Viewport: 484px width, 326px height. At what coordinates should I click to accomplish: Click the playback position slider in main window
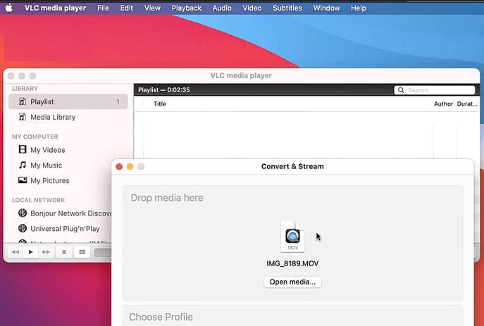pos(103,252)
